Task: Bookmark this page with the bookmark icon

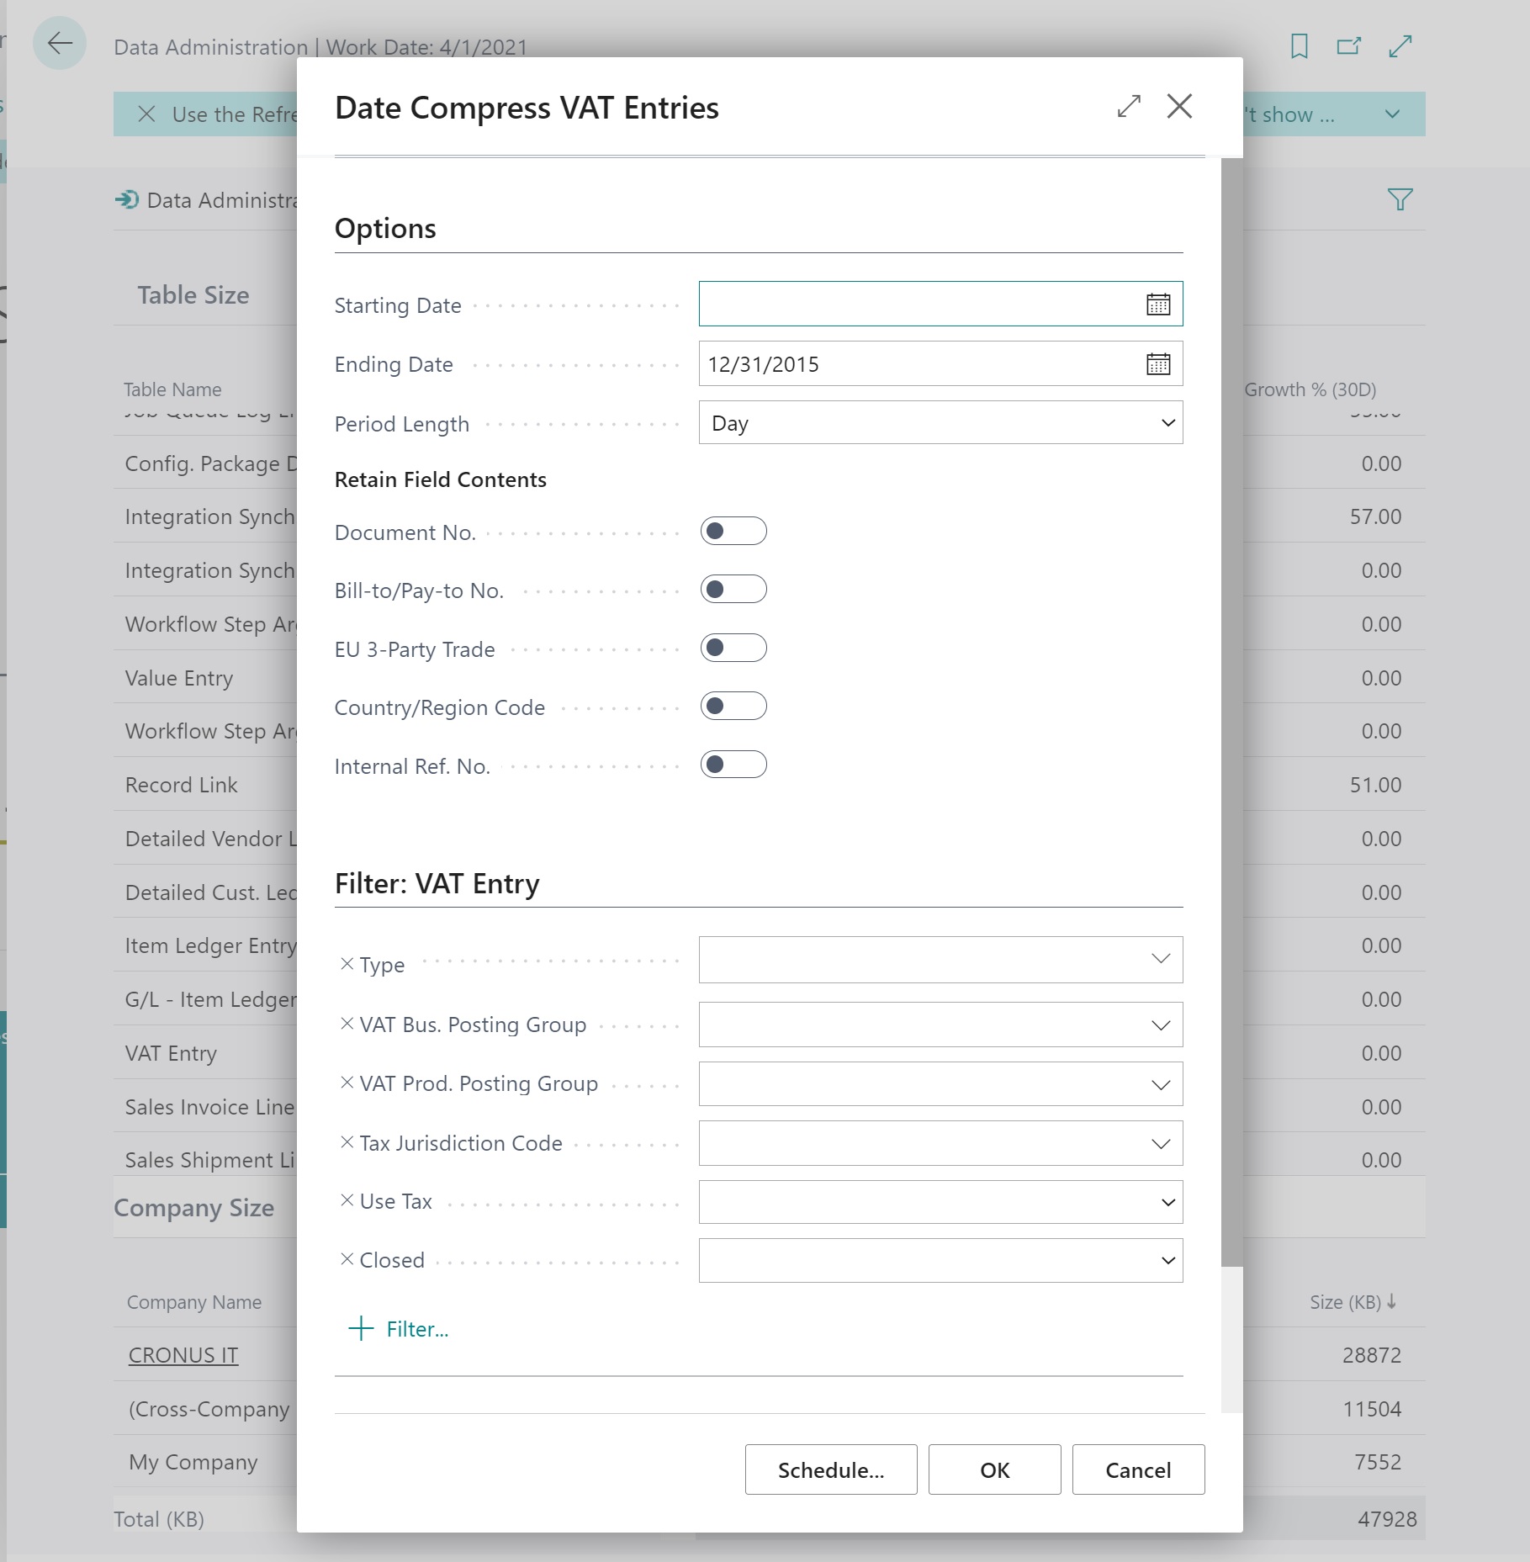Action: point(1299,46)
